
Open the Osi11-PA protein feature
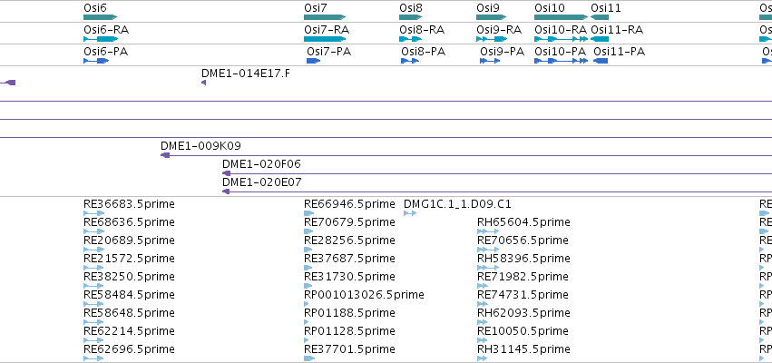[x=601, y=61]
